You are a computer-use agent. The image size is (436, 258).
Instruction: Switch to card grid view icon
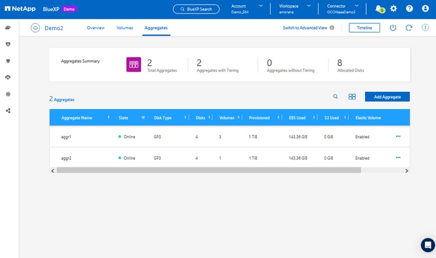click(x=352, y=96)
